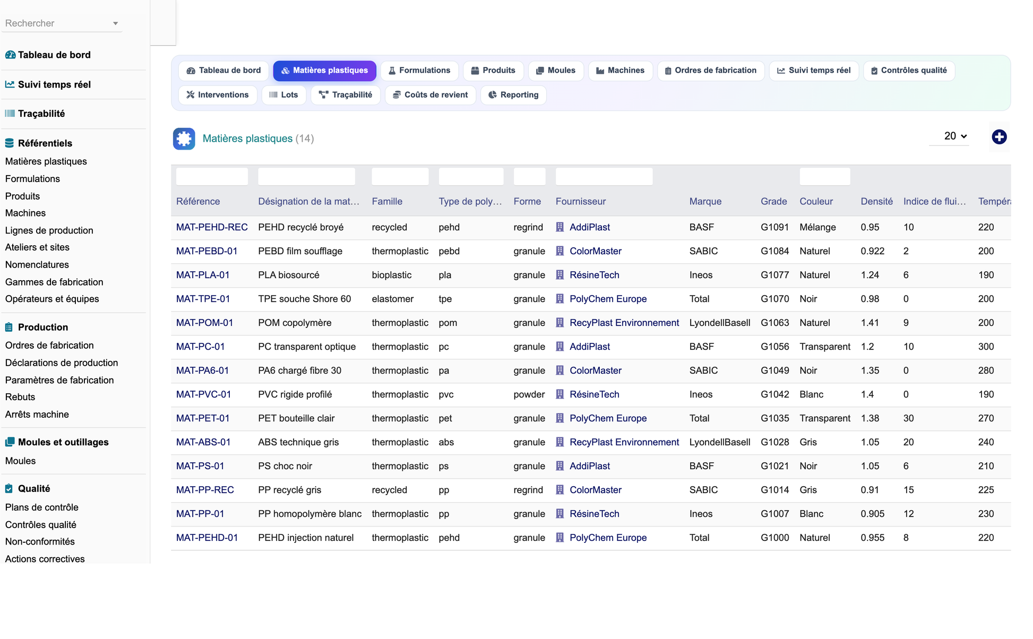Open the Reporting tab
The image size is (1033, 639).
[x=513, y=95]
